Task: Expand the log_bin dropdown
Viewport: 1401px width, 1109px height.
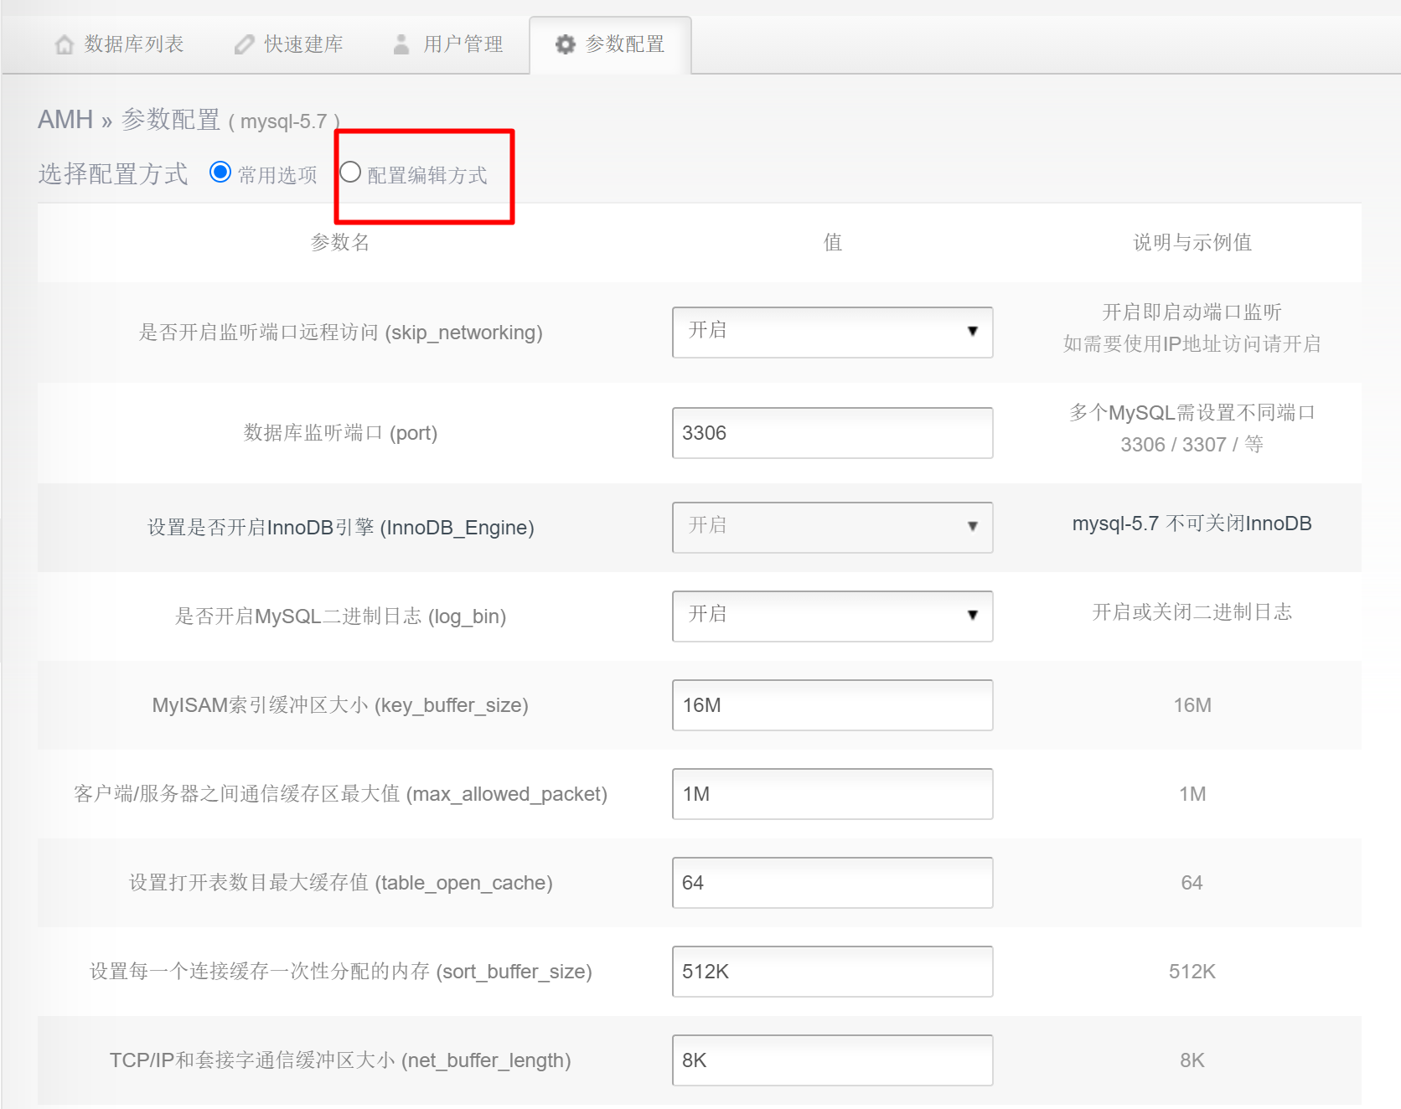Action: pyautogui.click(x=832, y=616)
